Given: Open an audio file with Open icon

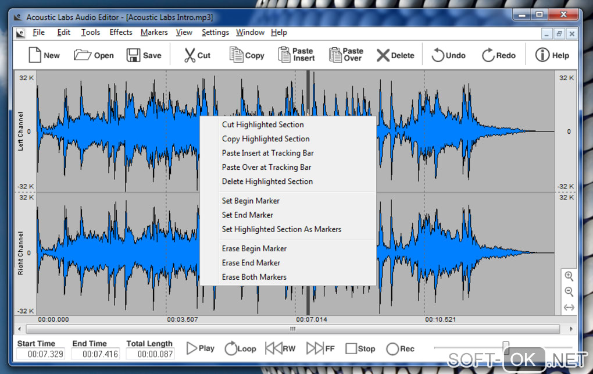Looking at the screenshot, I should pyautogui.click(x=83, y=55).
